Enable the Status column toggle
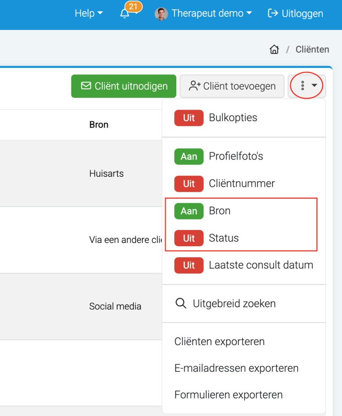Screen dimensions: 342x416 point(189,238)
